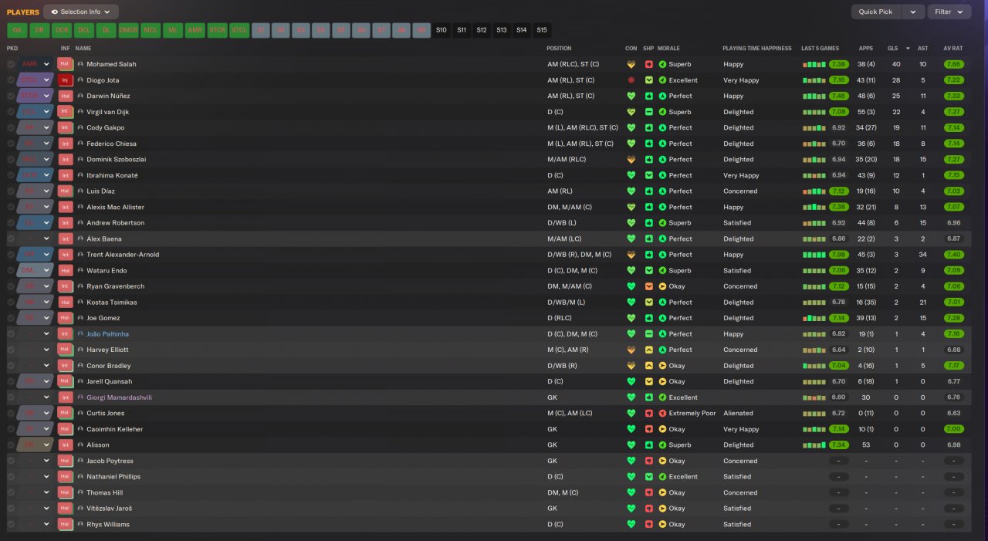This screenshot has height=541, width=988.
Task: Click Diogo Jota's red condition icon
Action: tap(631, 80)
